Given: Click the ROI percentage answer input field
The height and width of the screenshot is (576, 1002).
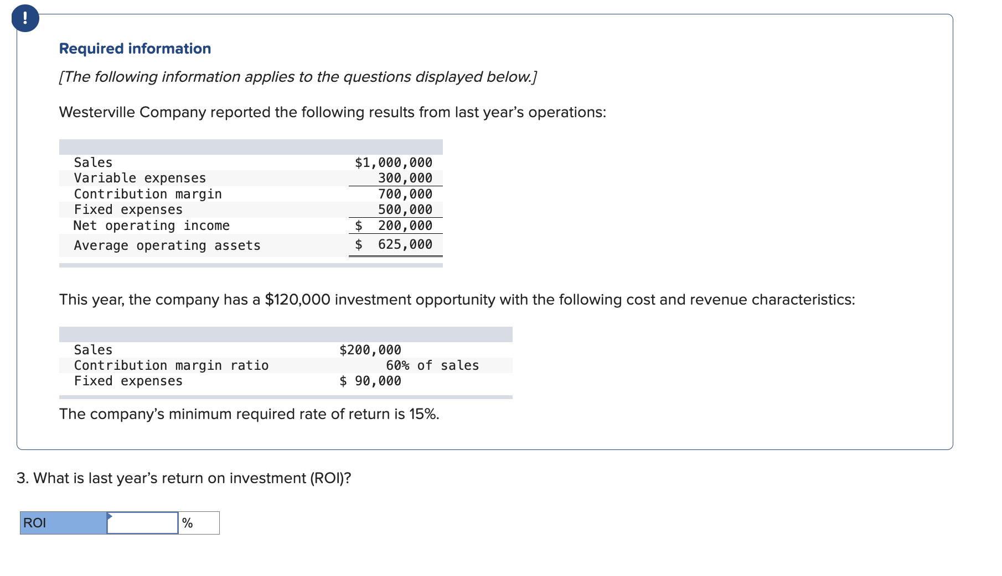Looking at the screenshot, I should 143,522.
